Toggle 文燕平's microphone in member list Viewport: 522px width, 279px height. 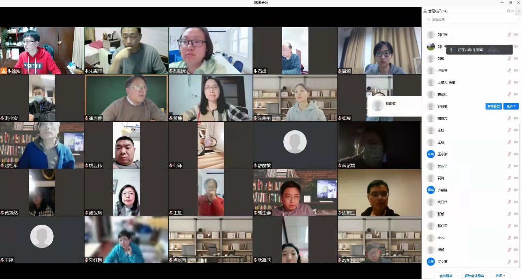(509, 166)
